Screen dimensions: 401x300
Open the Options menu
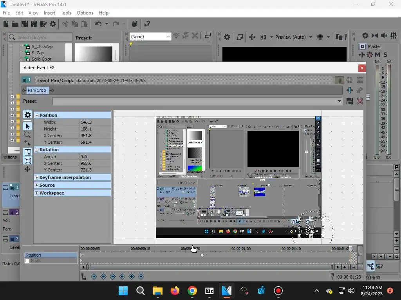[x=85, y=13]
